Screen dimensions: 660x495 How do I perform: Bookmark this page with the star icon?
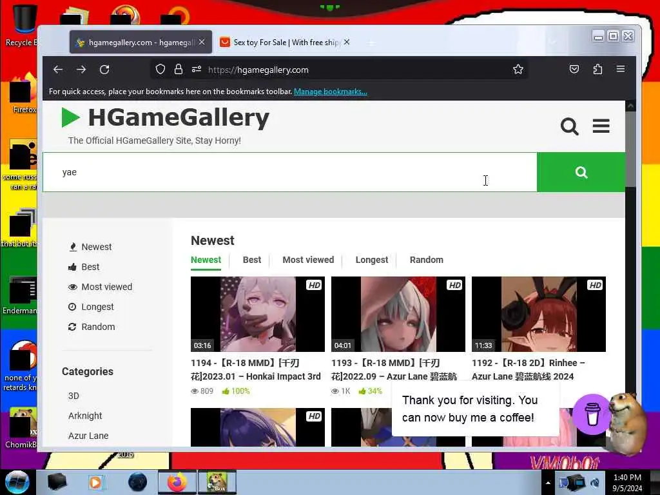click(518, 70)
